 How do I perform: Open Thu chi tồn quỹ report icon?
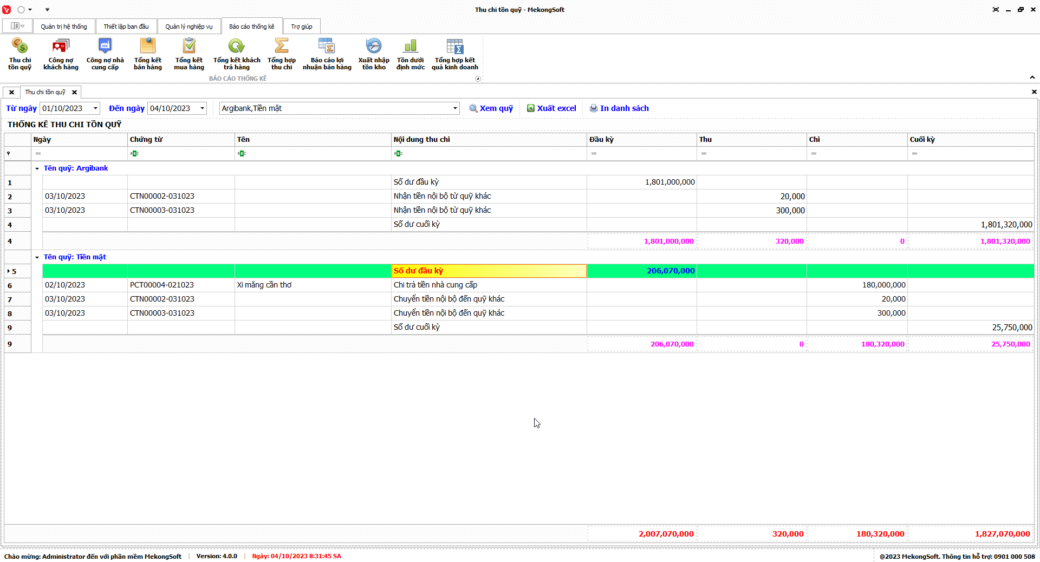[19, 54]
